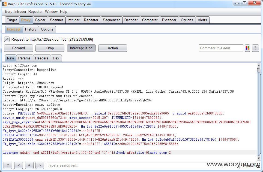Viewport: 263px width, 172px height.
Task: Click the search help question mark button
Action: pyautogui.click(x=8, y=165)
